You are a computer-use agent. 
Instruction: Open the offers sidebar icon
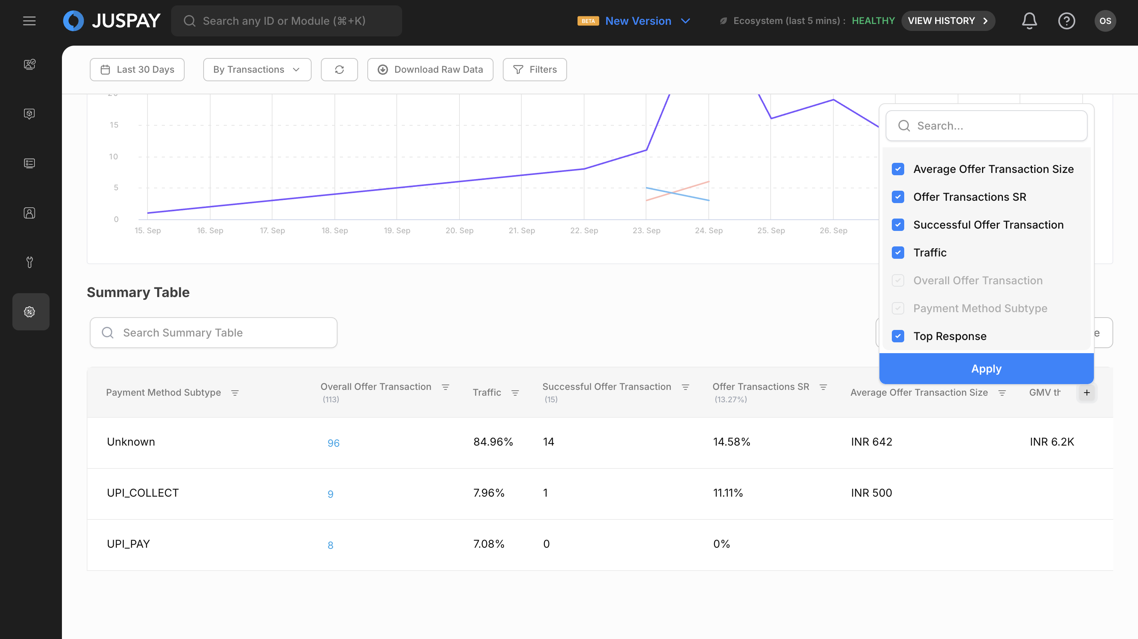[x=30, y=312]
